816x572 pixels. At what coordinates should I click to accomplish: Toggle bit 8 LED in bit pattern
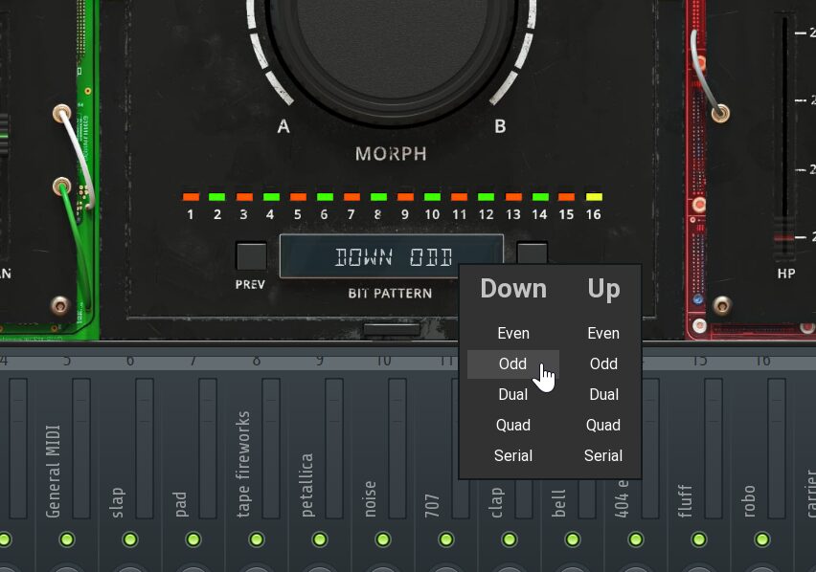point(379,197)
